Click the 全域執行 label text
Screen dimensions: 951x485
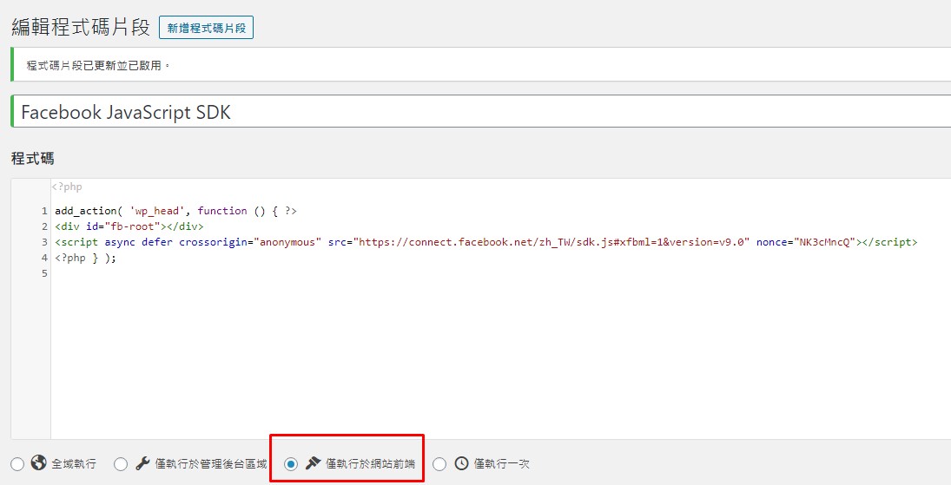tap(73, 464)
